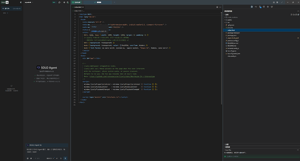Screen dimensions: 300x161
Task: Collapse the left task sidebar panel icon
Action: (21, 2)
